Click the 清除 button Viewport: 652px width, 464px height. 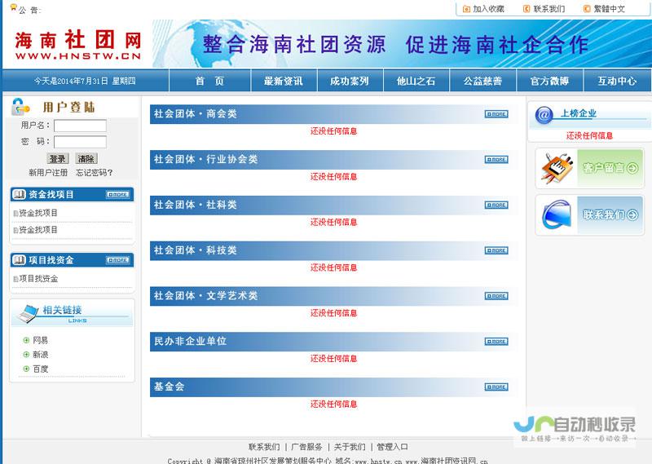86,158
